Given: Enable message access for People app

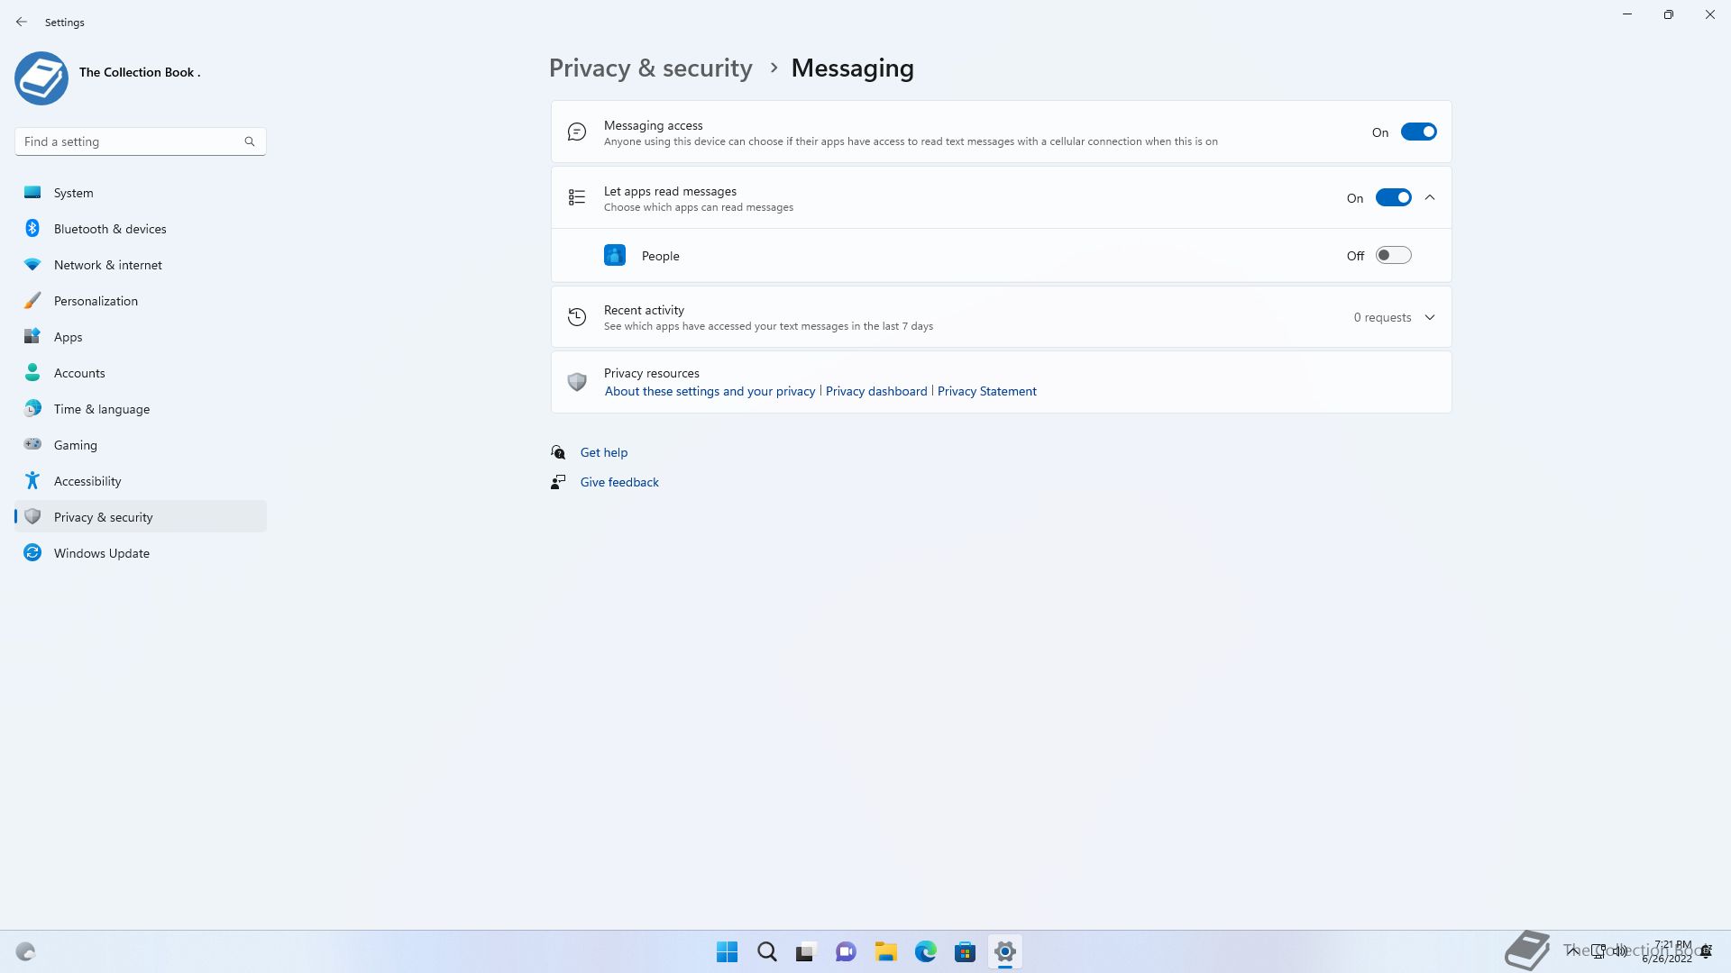Looking at the screenshot, I should [1393, 256].
